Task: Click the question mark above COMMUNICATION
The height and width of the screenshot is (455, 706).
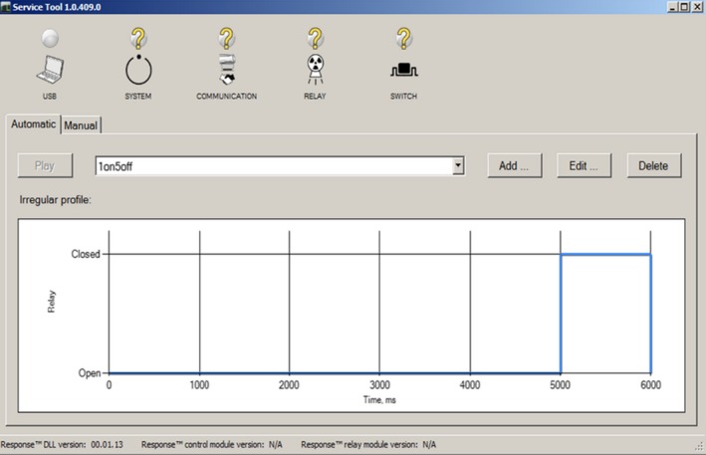Action: point(226,39)
